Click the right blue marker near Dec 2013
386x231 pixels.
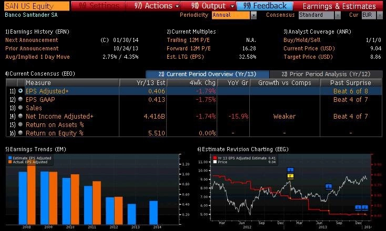click(x=365, y=208)
